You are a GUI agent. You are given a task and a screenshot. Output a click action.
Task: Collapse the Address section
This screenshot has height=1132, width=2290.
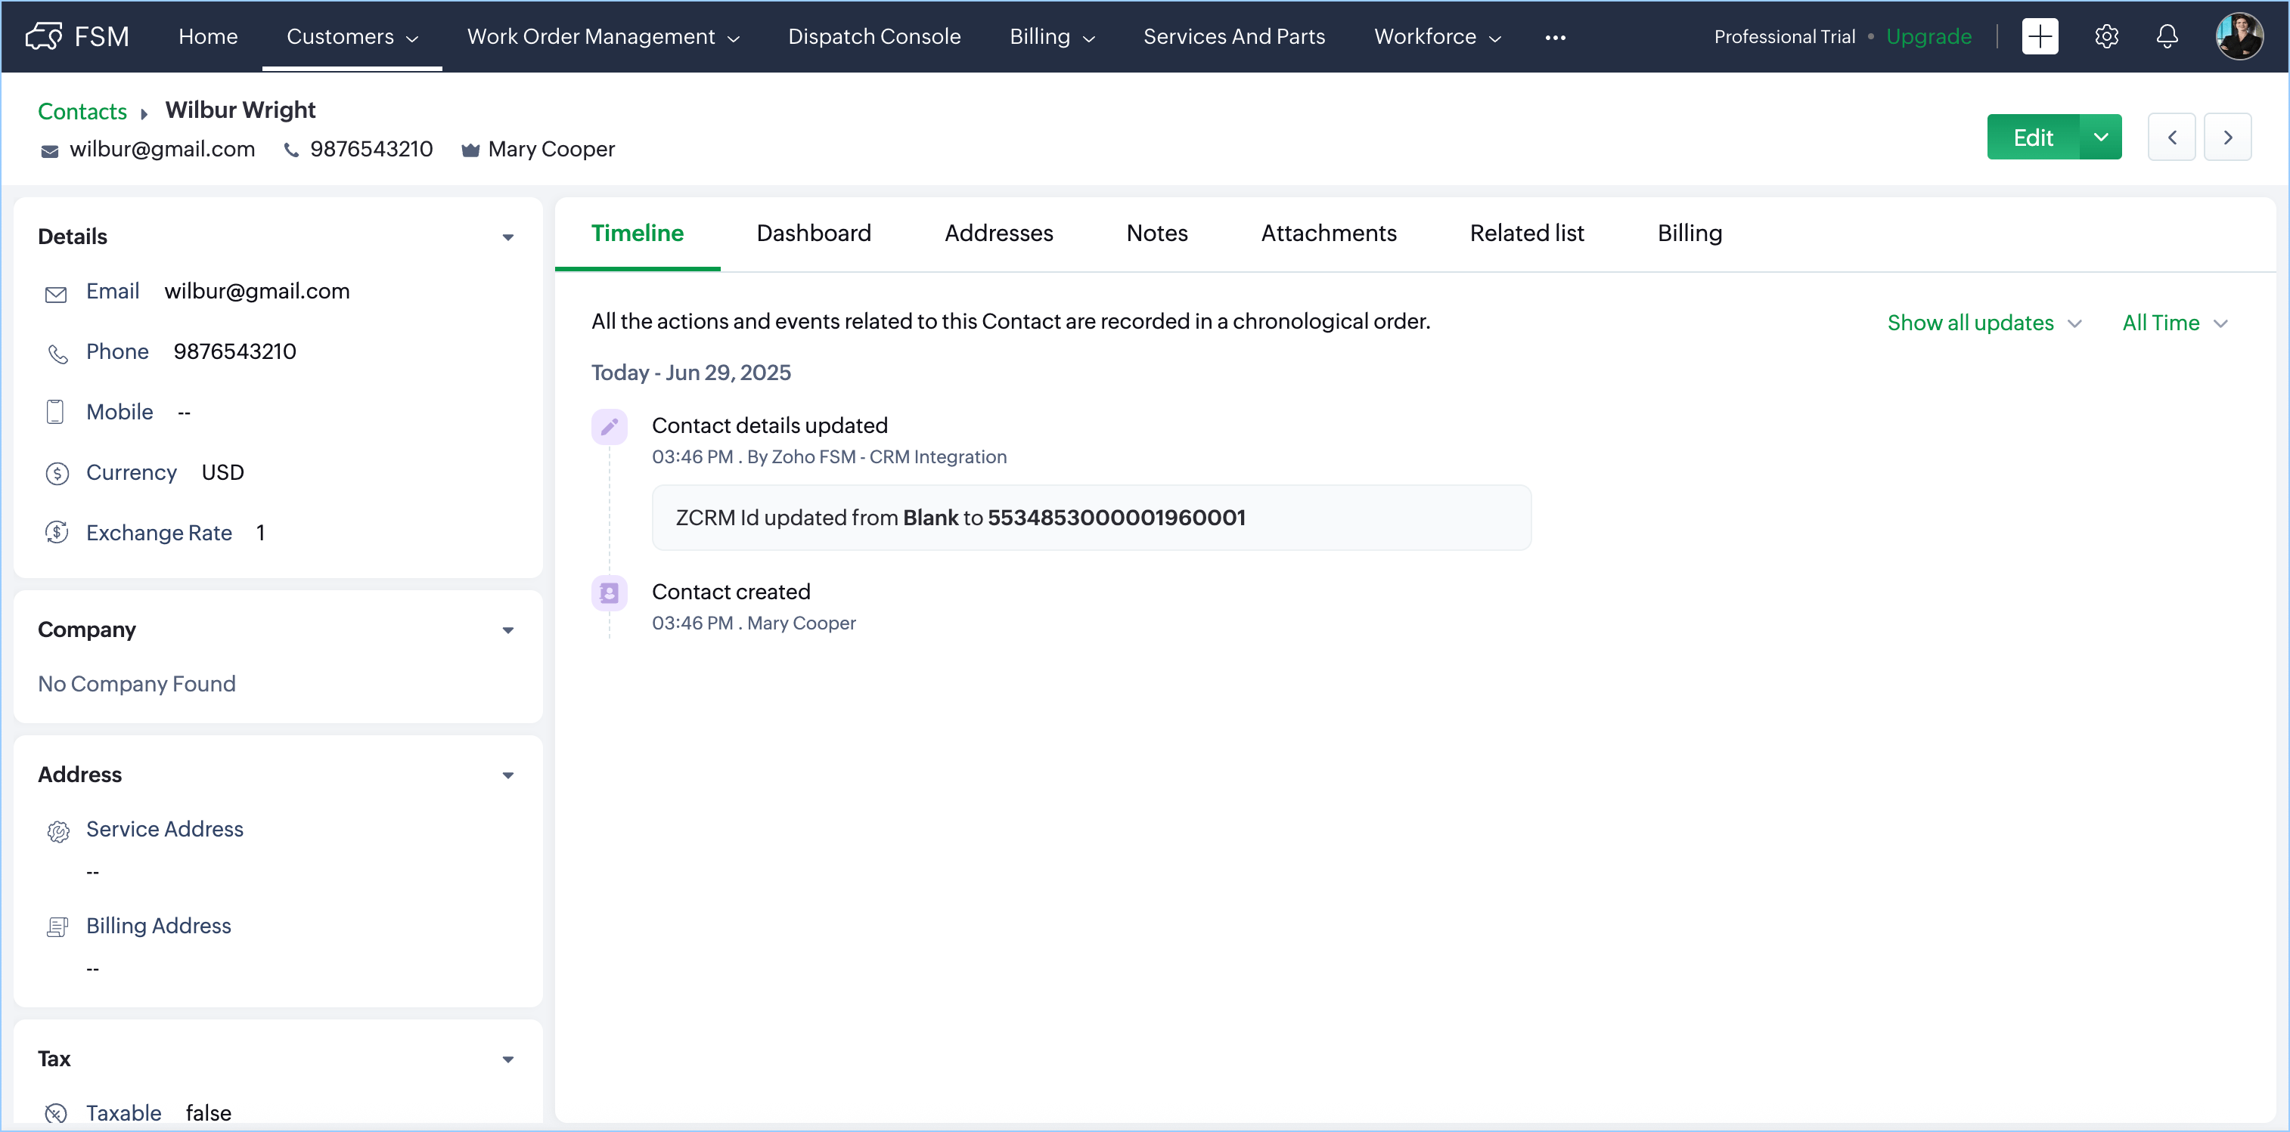[507, 775]
